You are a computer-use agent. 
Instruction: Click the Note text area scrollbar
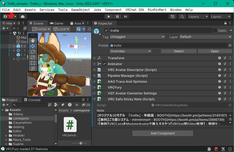230,119
